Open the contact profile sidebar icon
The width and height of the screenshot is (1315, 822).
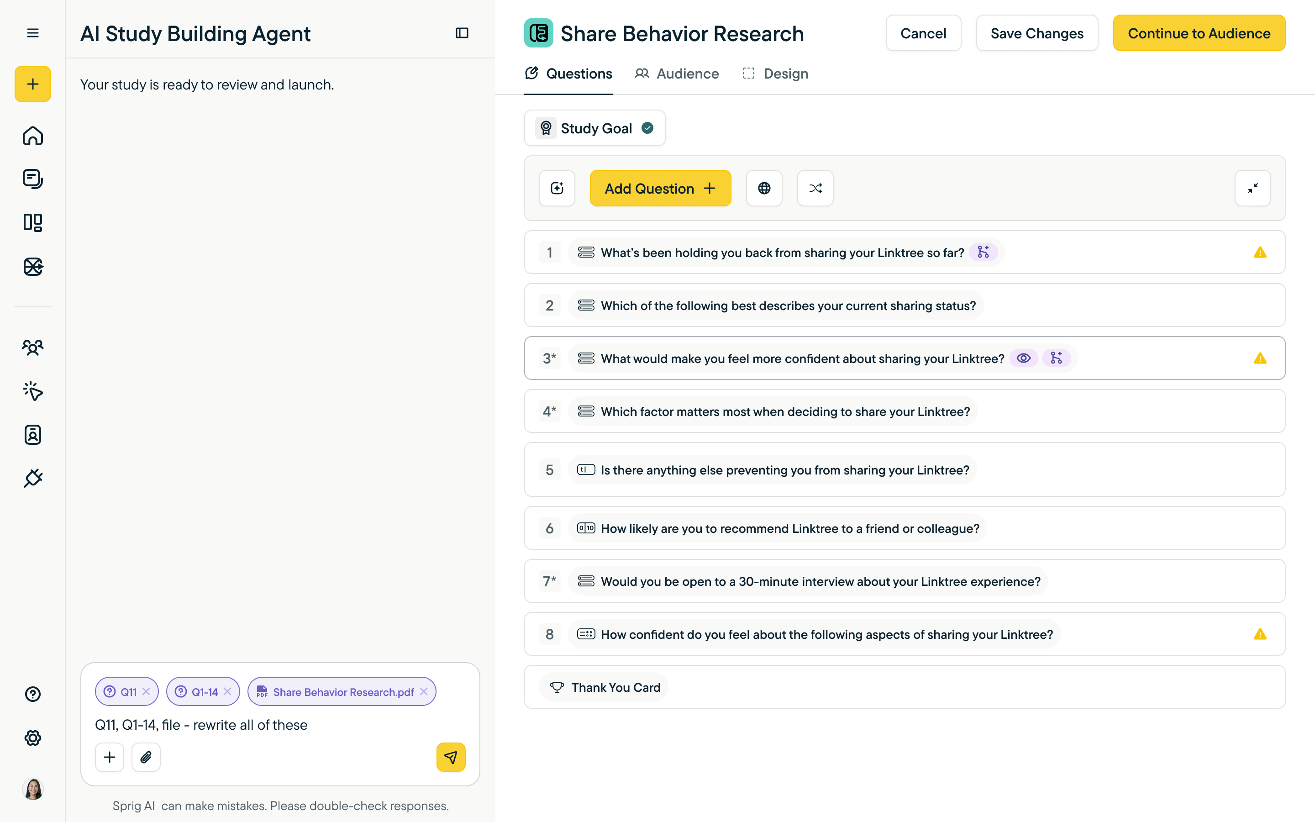pyautogui.click(x=32, y=435)
